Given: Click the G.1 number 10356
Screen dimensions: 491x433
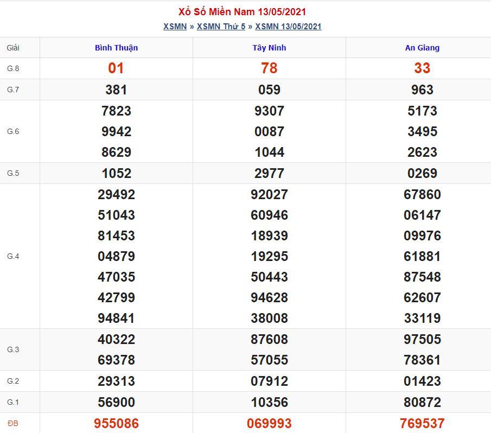Looking at the screenshot, I should pyautogui.click(x=269, y=402).
